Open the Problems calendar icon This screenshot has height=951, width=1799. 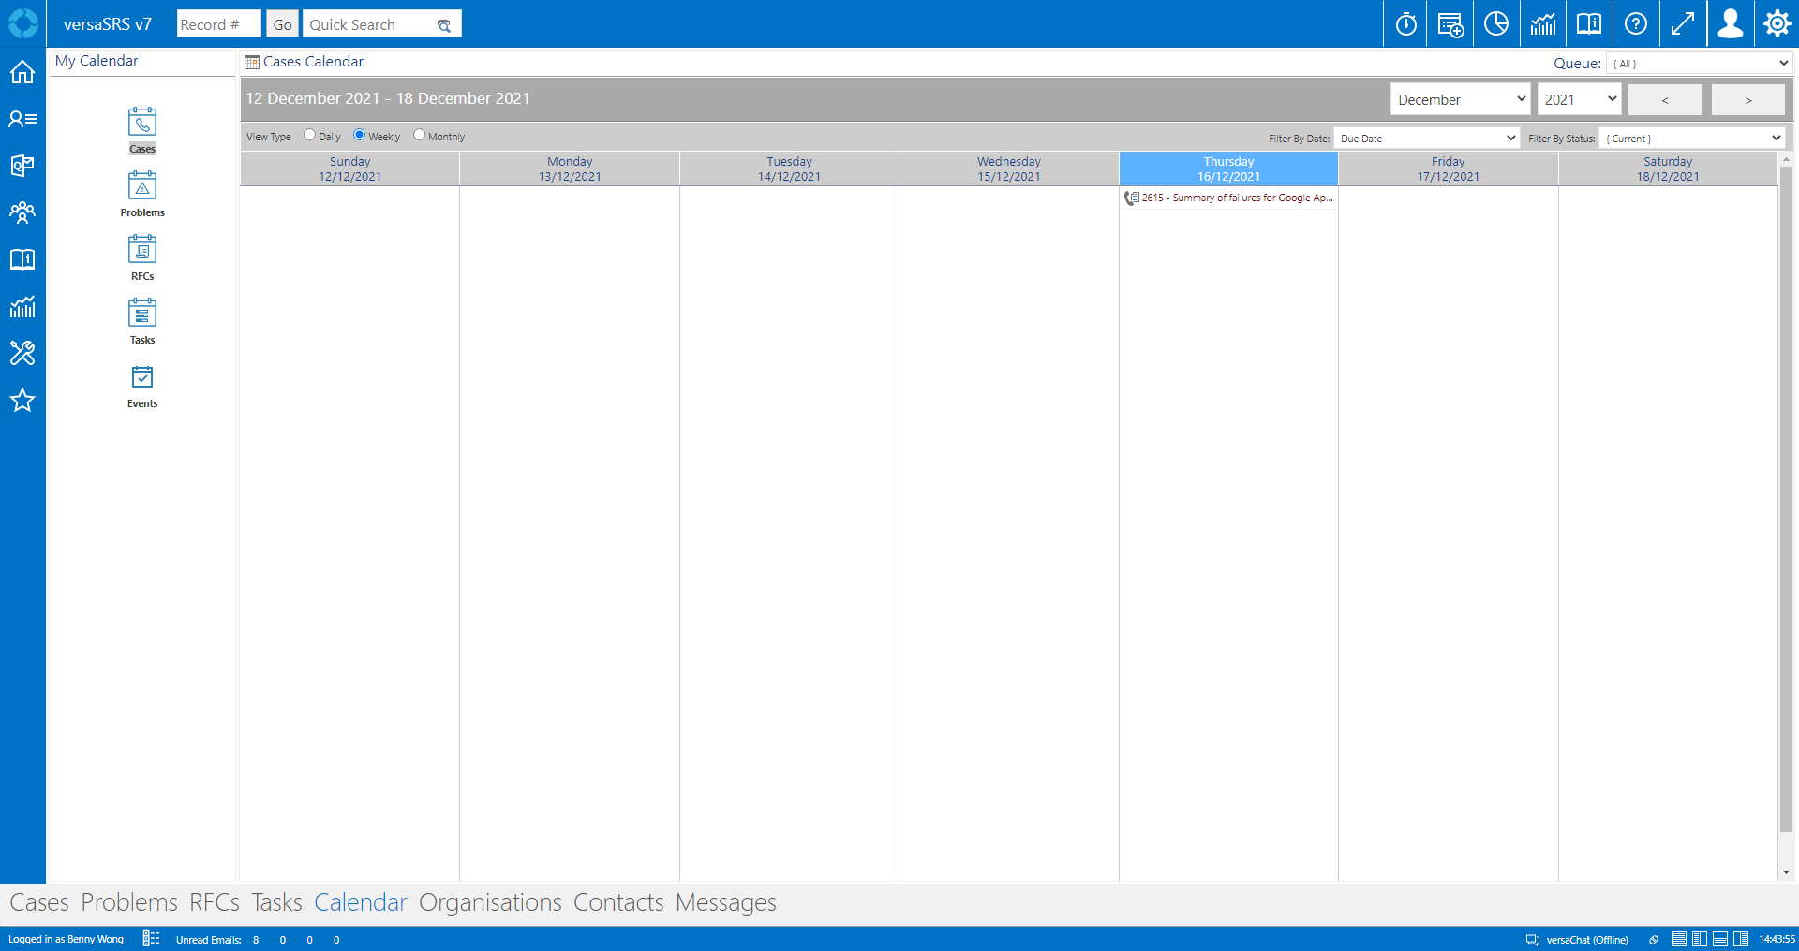[142, 186]
